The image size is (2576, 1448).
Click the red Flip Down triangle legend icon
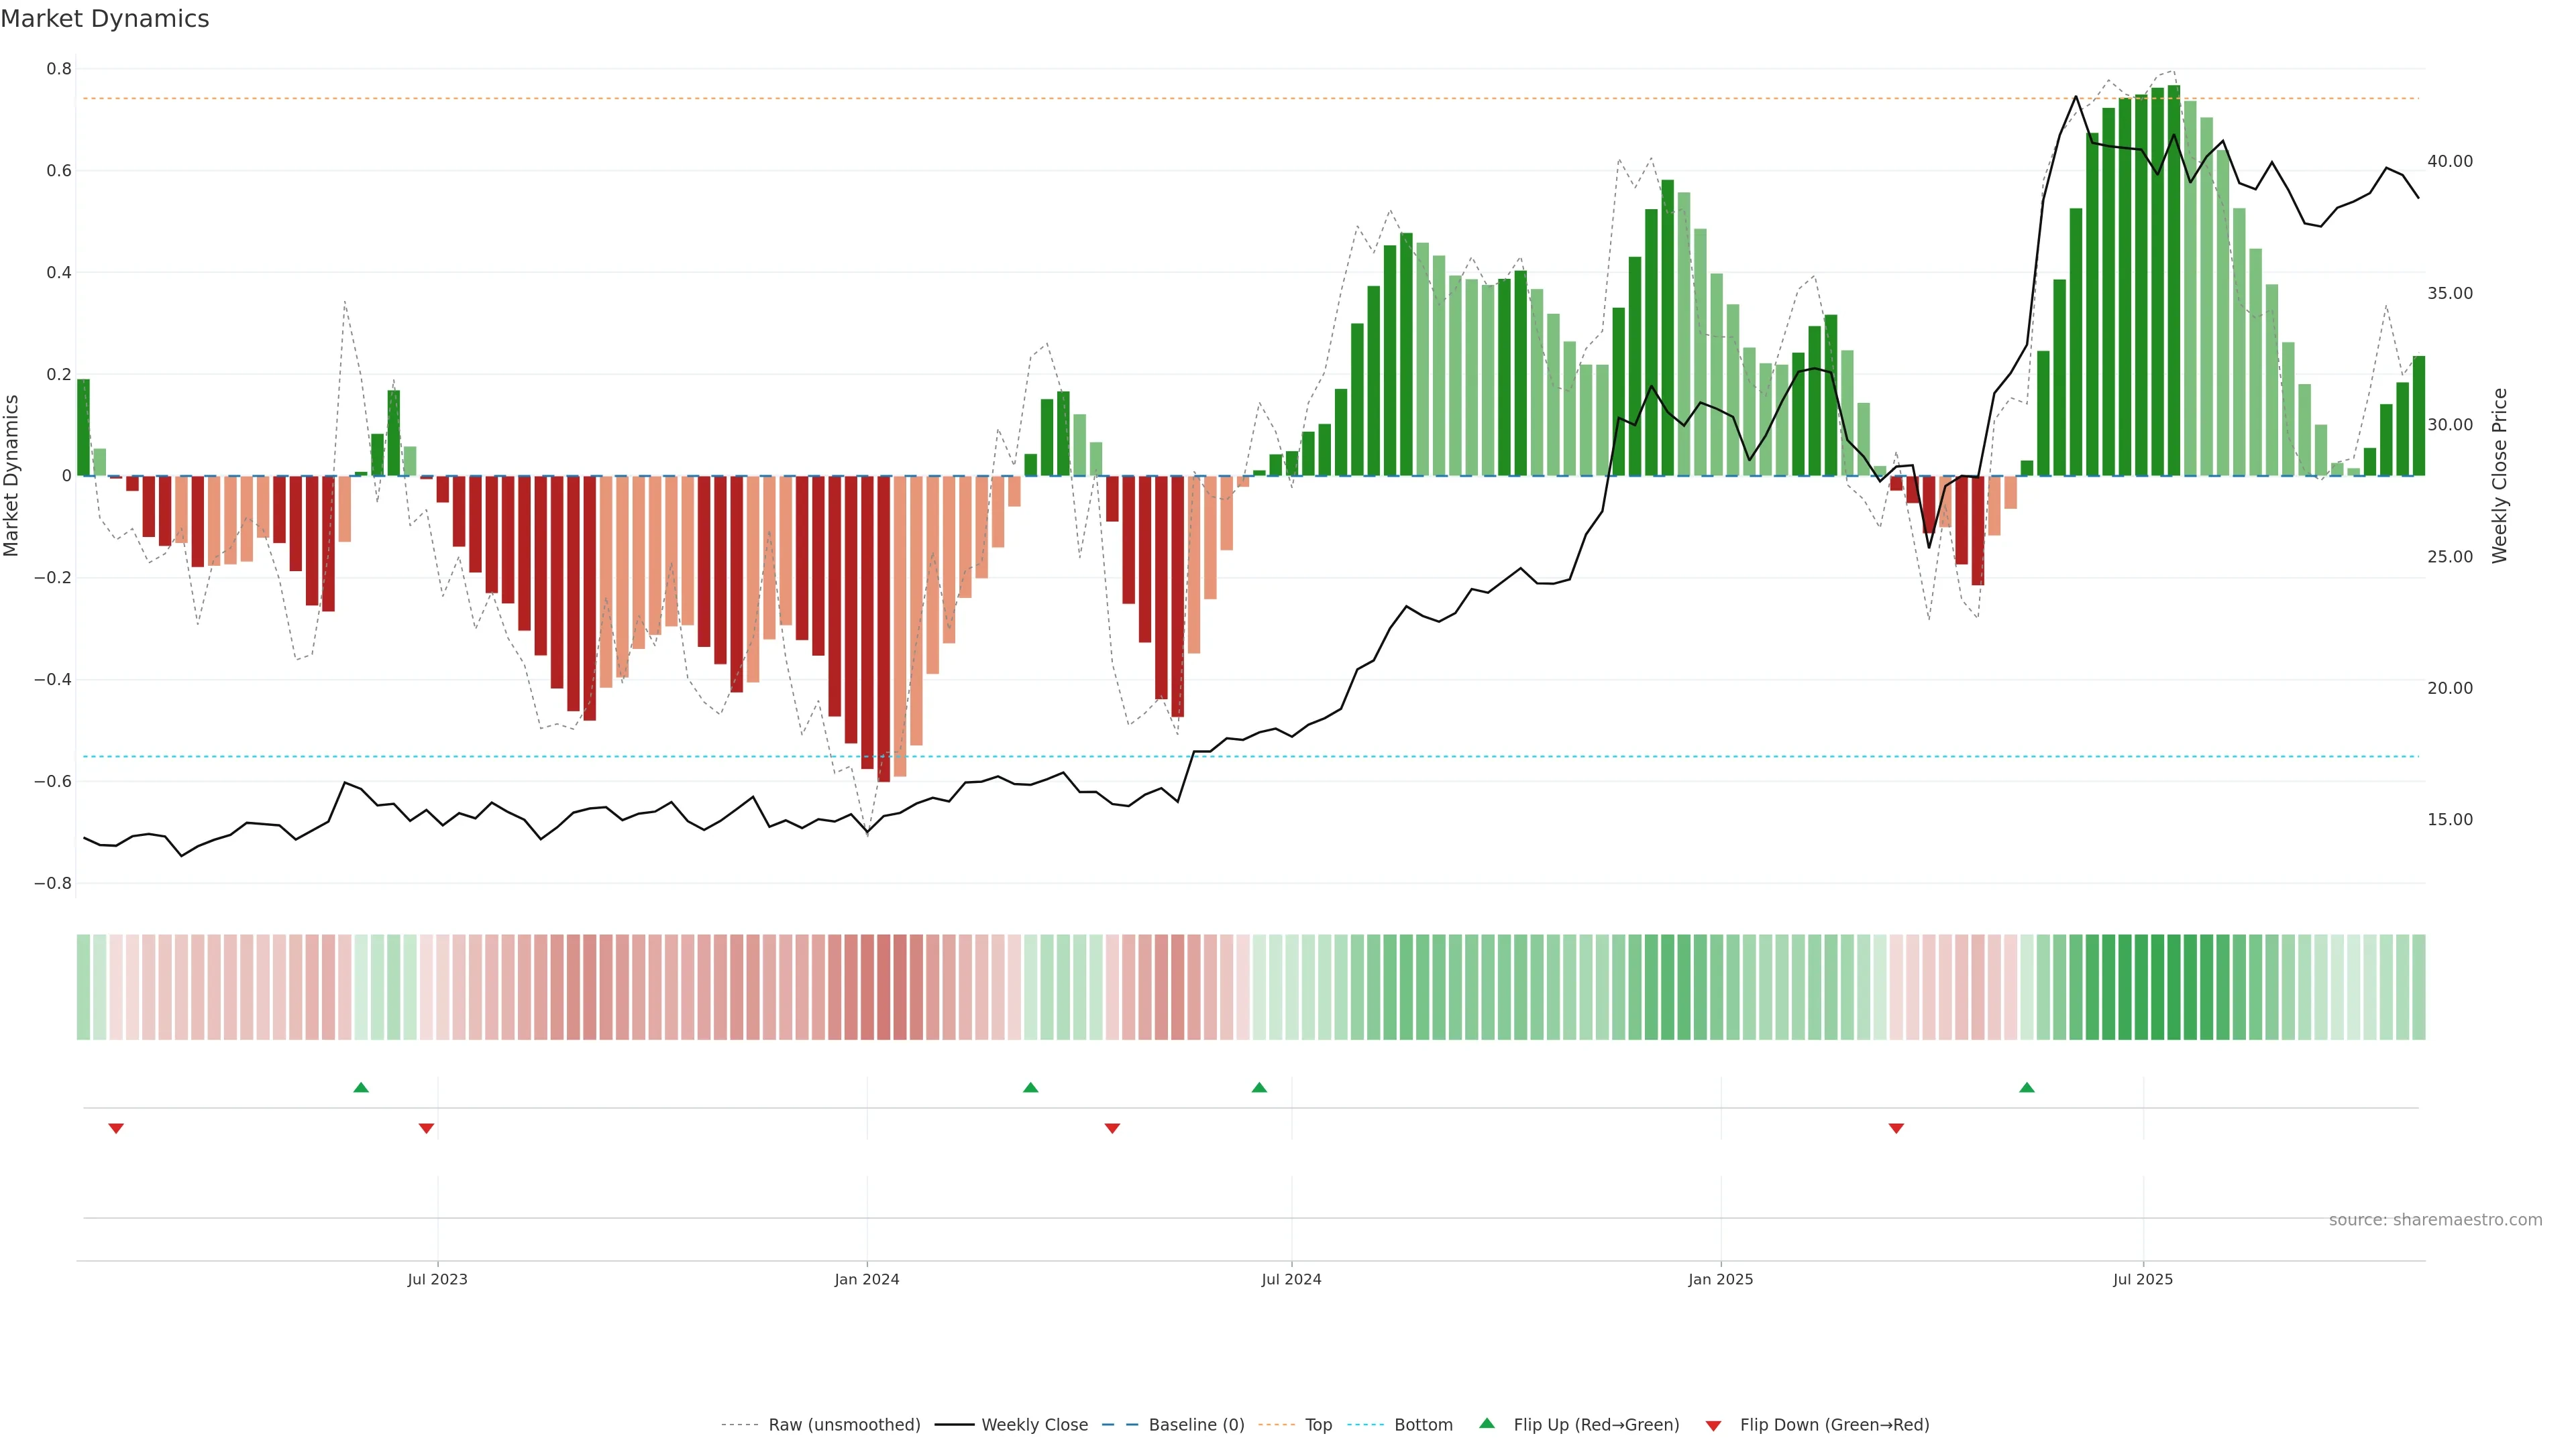[1713, 1425]
